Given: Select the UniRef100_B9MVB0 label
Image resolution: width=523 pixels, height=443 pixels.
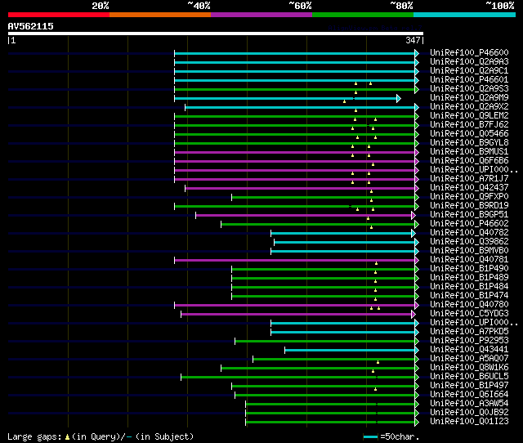Looking at the screenshot, I should click(x=469, y=251).
